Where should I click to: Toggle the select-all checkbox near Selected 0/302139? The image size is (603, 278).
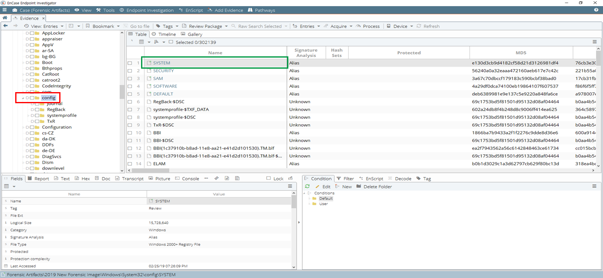coord(171,42)
